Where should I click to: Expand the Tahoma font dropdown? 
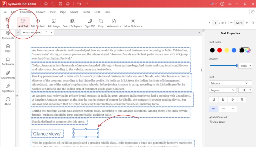click(230, 83)
